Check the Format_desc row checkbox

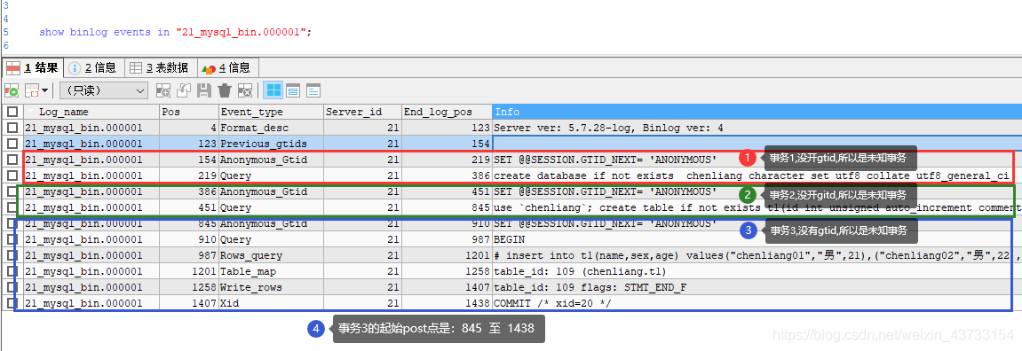[12, 128]
